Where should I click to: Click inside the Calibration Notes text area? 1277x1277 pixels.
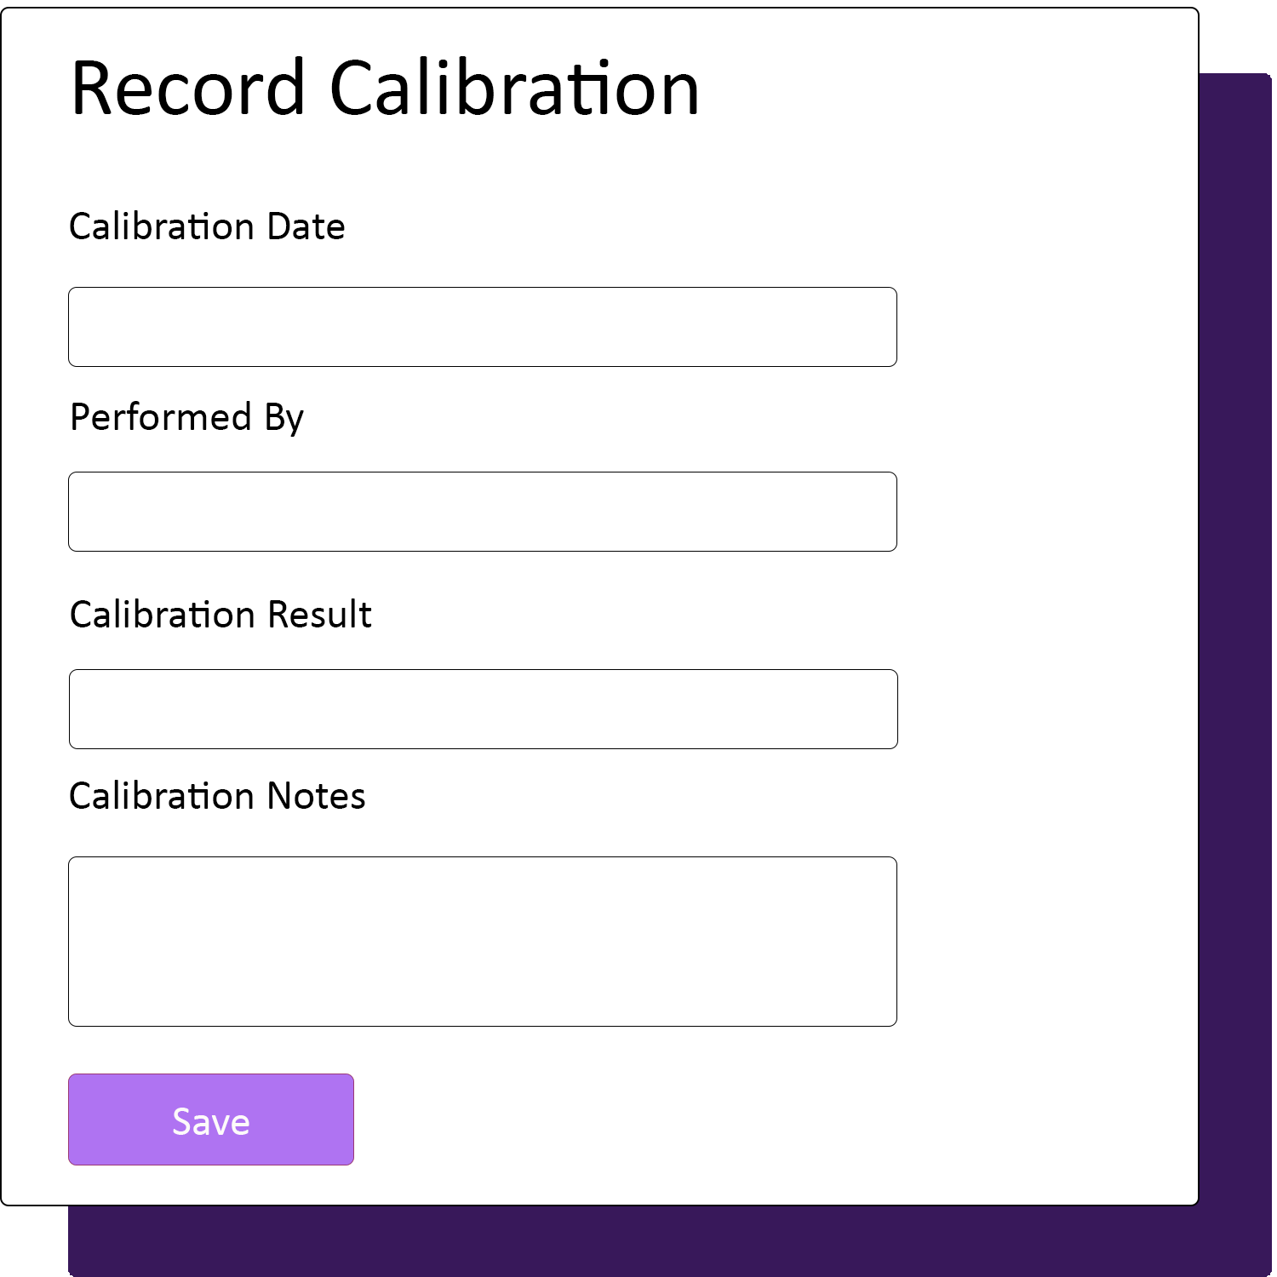pos(481,941)
